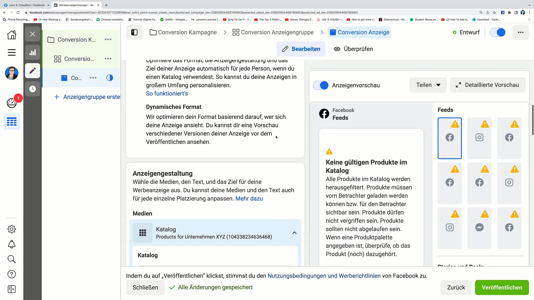Image resolution: width=534 pixels, height=300 pixels.
Task: Click the sidebar panel toggle at bottom left
Action: click(x=12, y=289)
